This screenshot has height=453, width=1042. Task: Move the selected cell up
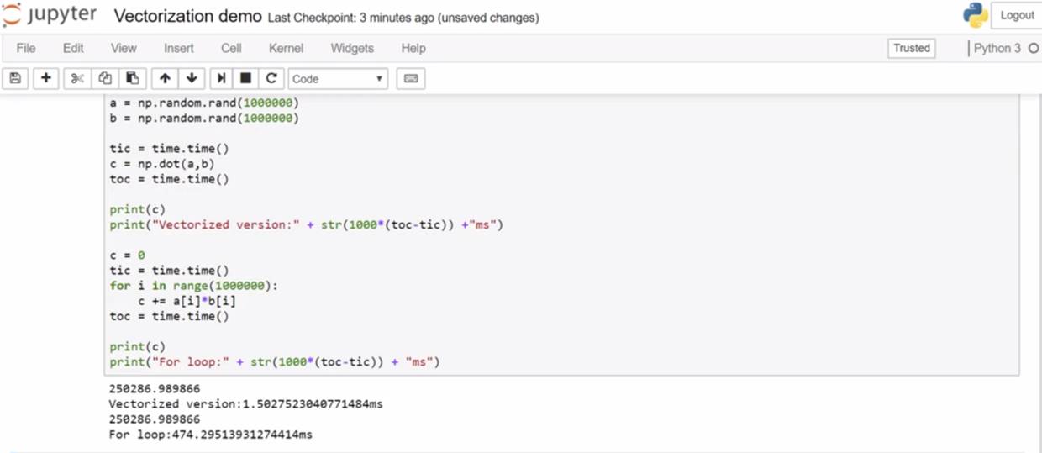[x=165, y=78]
